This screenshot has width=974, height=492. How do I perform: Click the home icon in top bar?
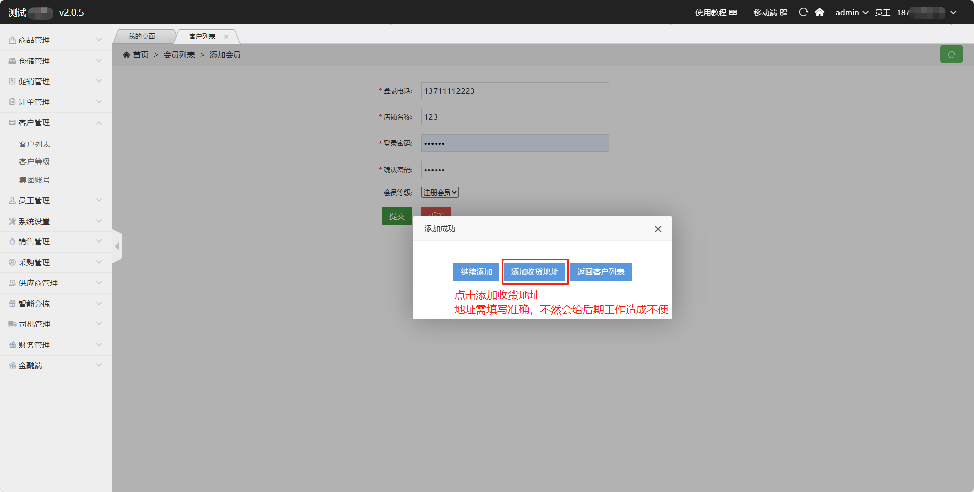819,12
